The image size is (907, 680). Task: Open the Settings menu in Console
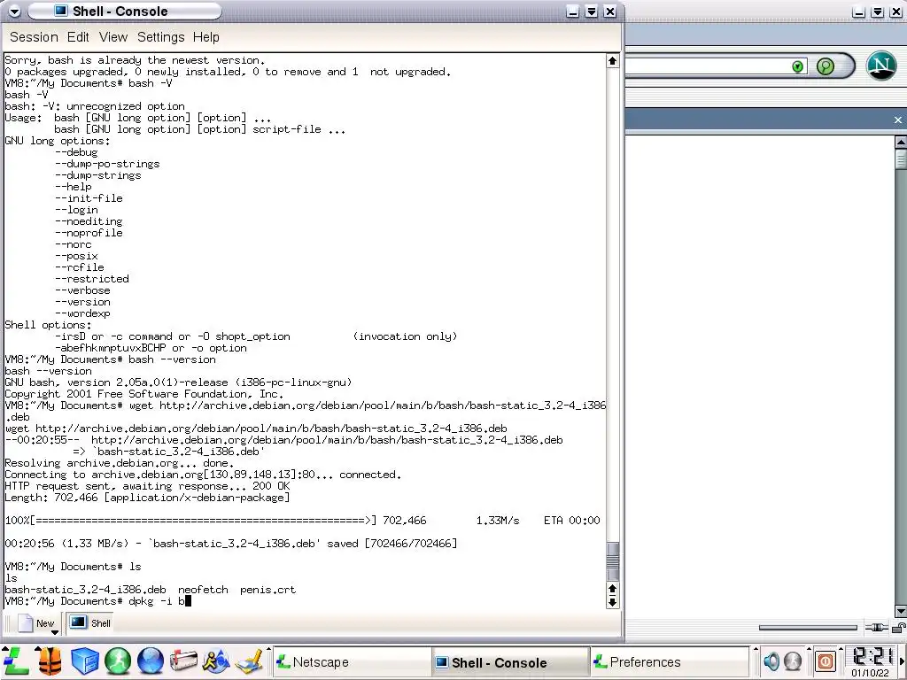tap(160, 37)
